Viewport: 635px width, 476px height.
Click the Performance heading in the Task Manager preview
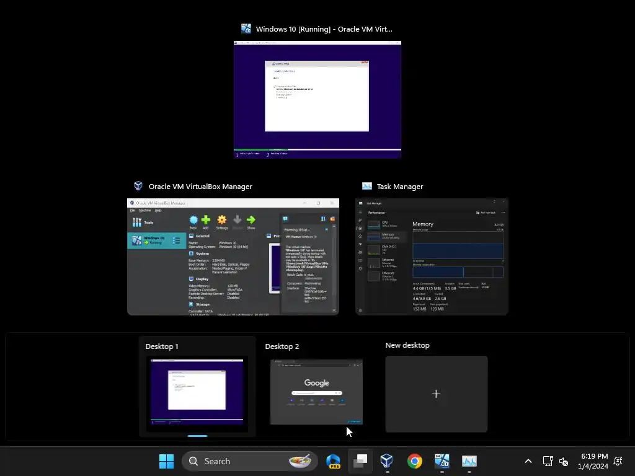click(x=376, y=213)
